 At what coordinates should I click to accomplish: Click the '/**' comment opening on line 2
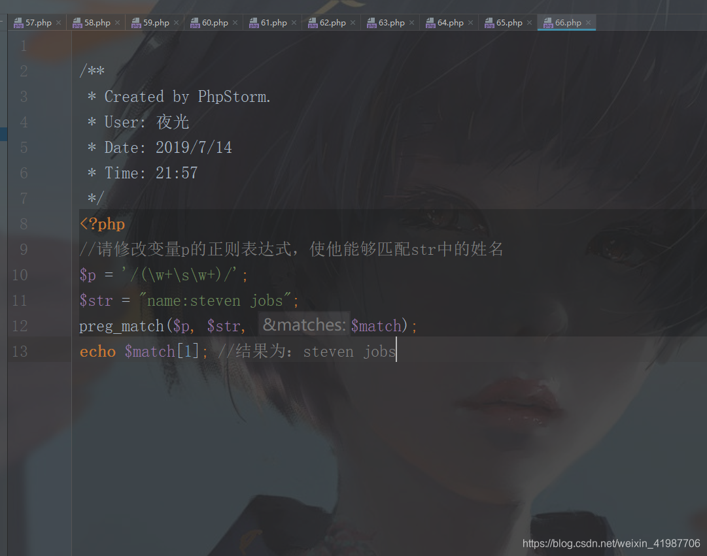coord(92,71)
